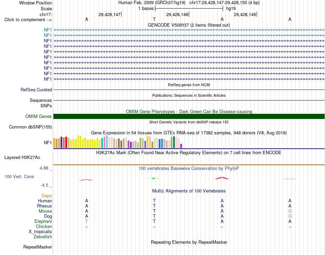The width and height of the screenshot is (325, 255).
Task: Click the dark green OMIM gene bar
Action: 189,117
